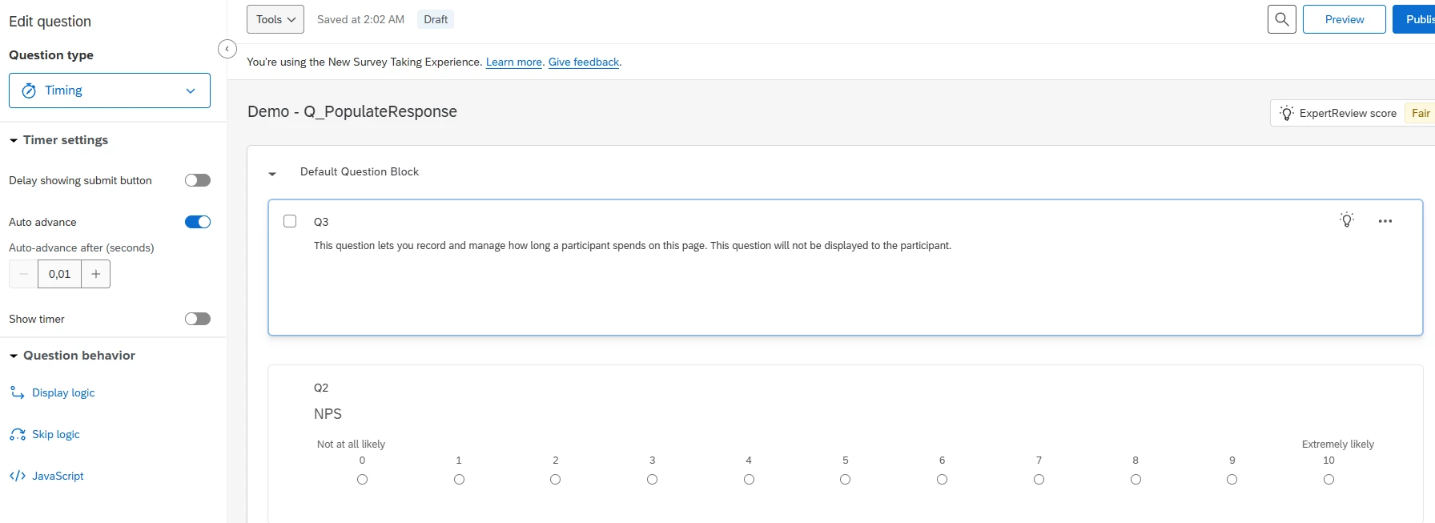This screenshot has height=523, width=1435.
Task: Open the Give feedback link
Action: click(584, 62)
